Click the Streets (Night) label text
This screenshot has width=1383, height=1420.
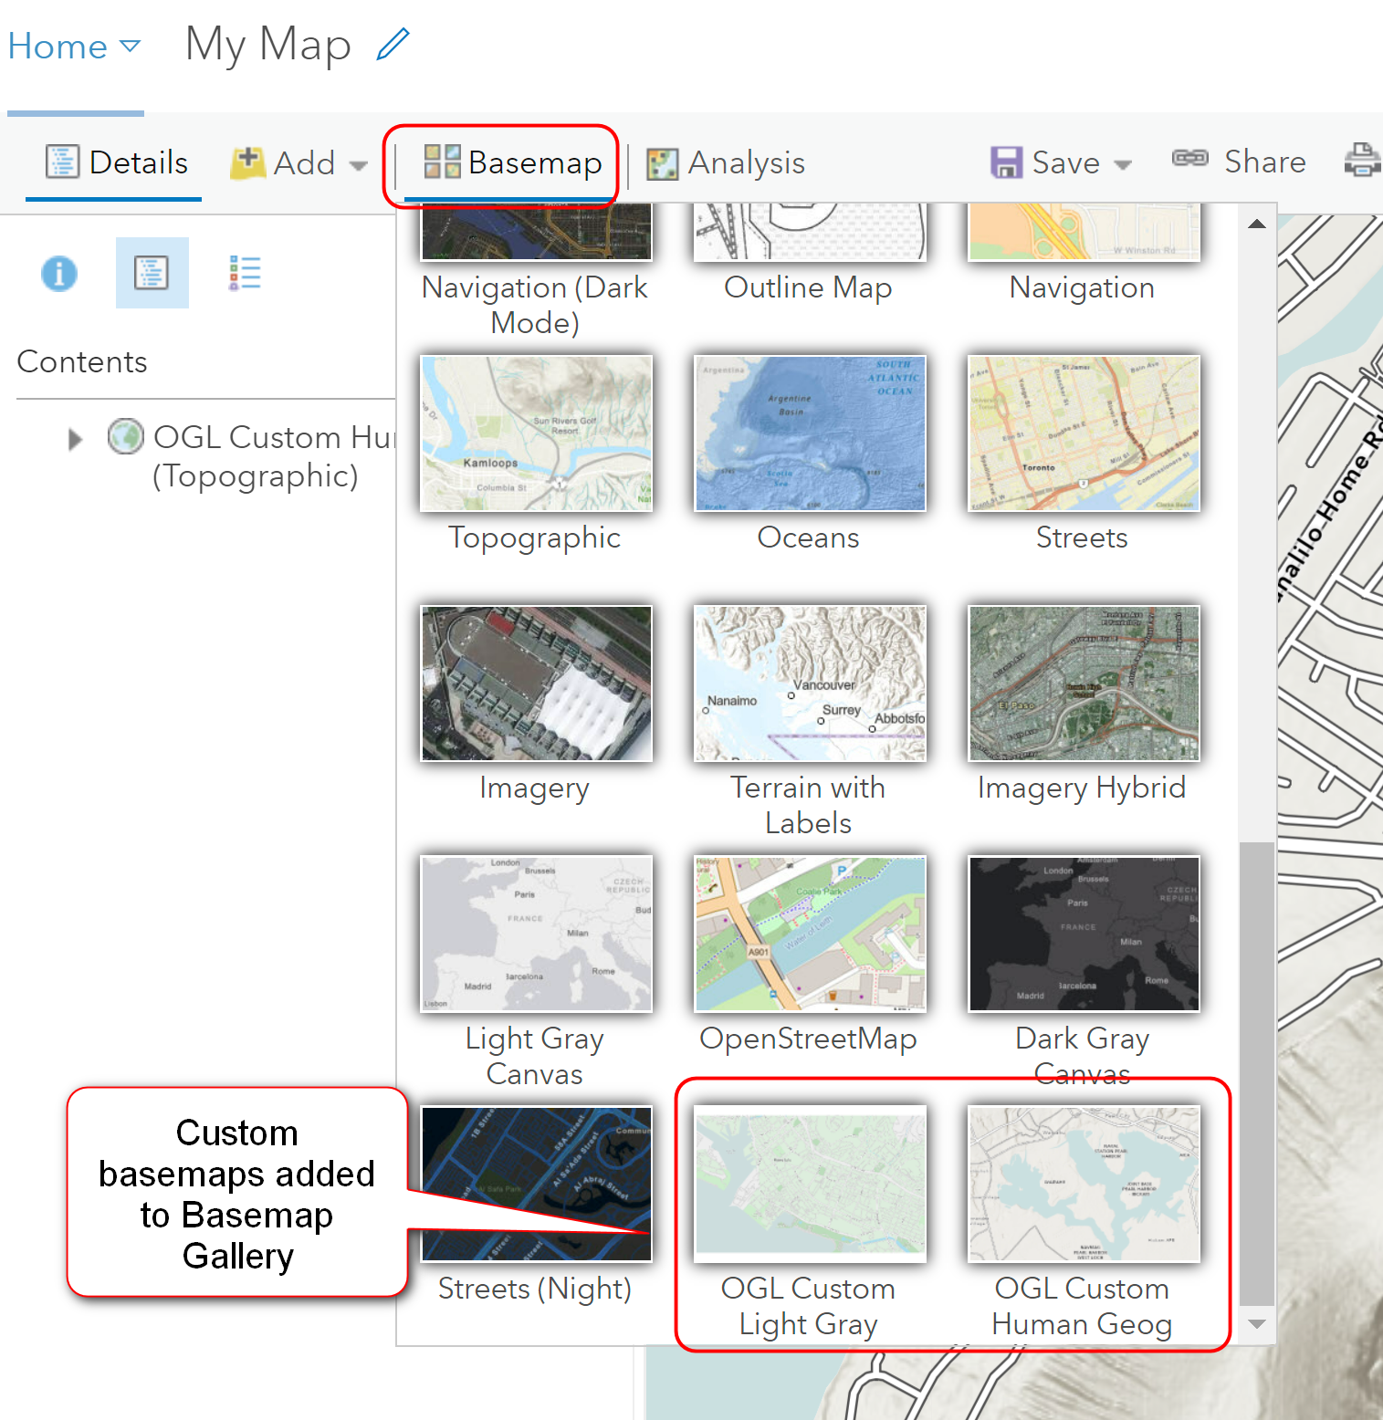[x=535, y=1289]
